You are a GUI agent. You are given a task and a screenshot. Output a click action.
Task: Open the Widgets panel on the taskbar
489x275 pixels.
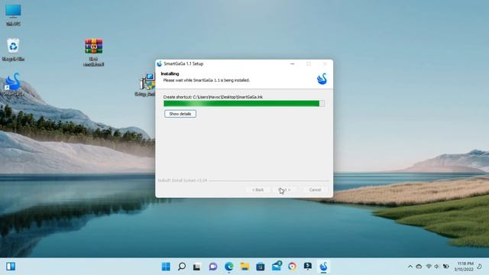coord(11,267)
